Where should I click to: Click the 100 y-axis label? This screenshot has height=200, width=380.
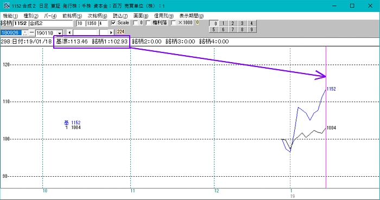(x=6, y=139)
